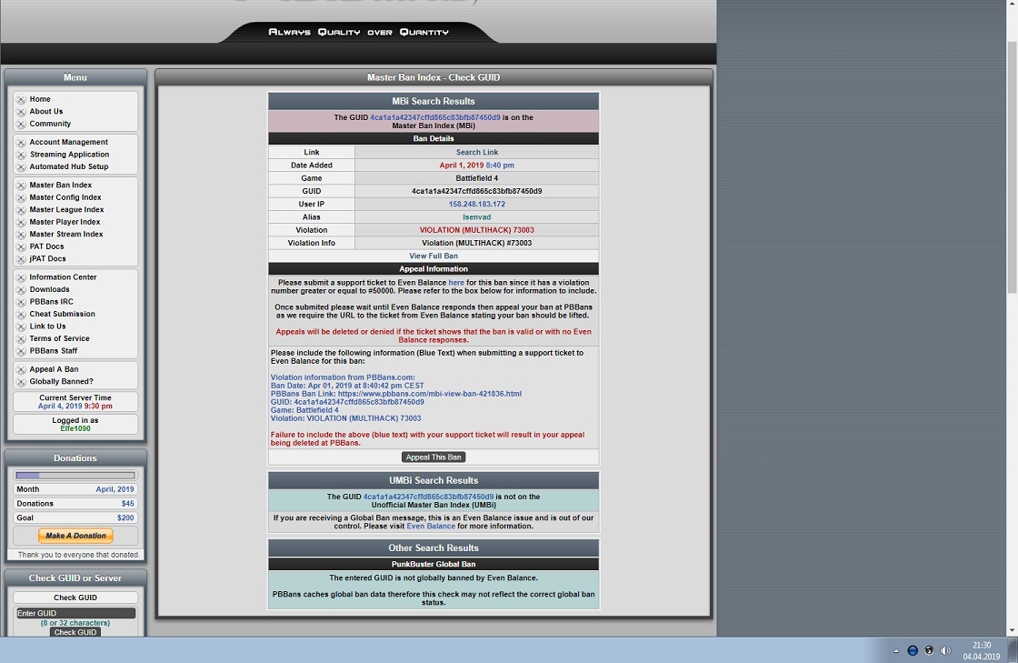Open jPAT Docs
Screen dimensions: 1018x663
point(47,258)
